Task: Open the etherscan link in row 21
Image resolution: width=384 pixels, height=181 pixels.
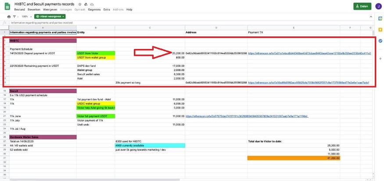Action: (x=247, y=116)
